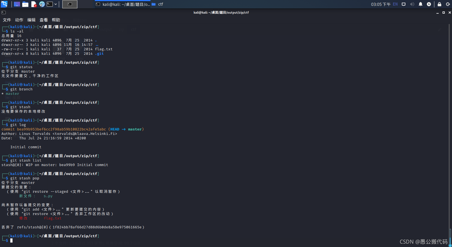
Task: Click the terminal vertical scrollbar
Action: click(450, 134)
